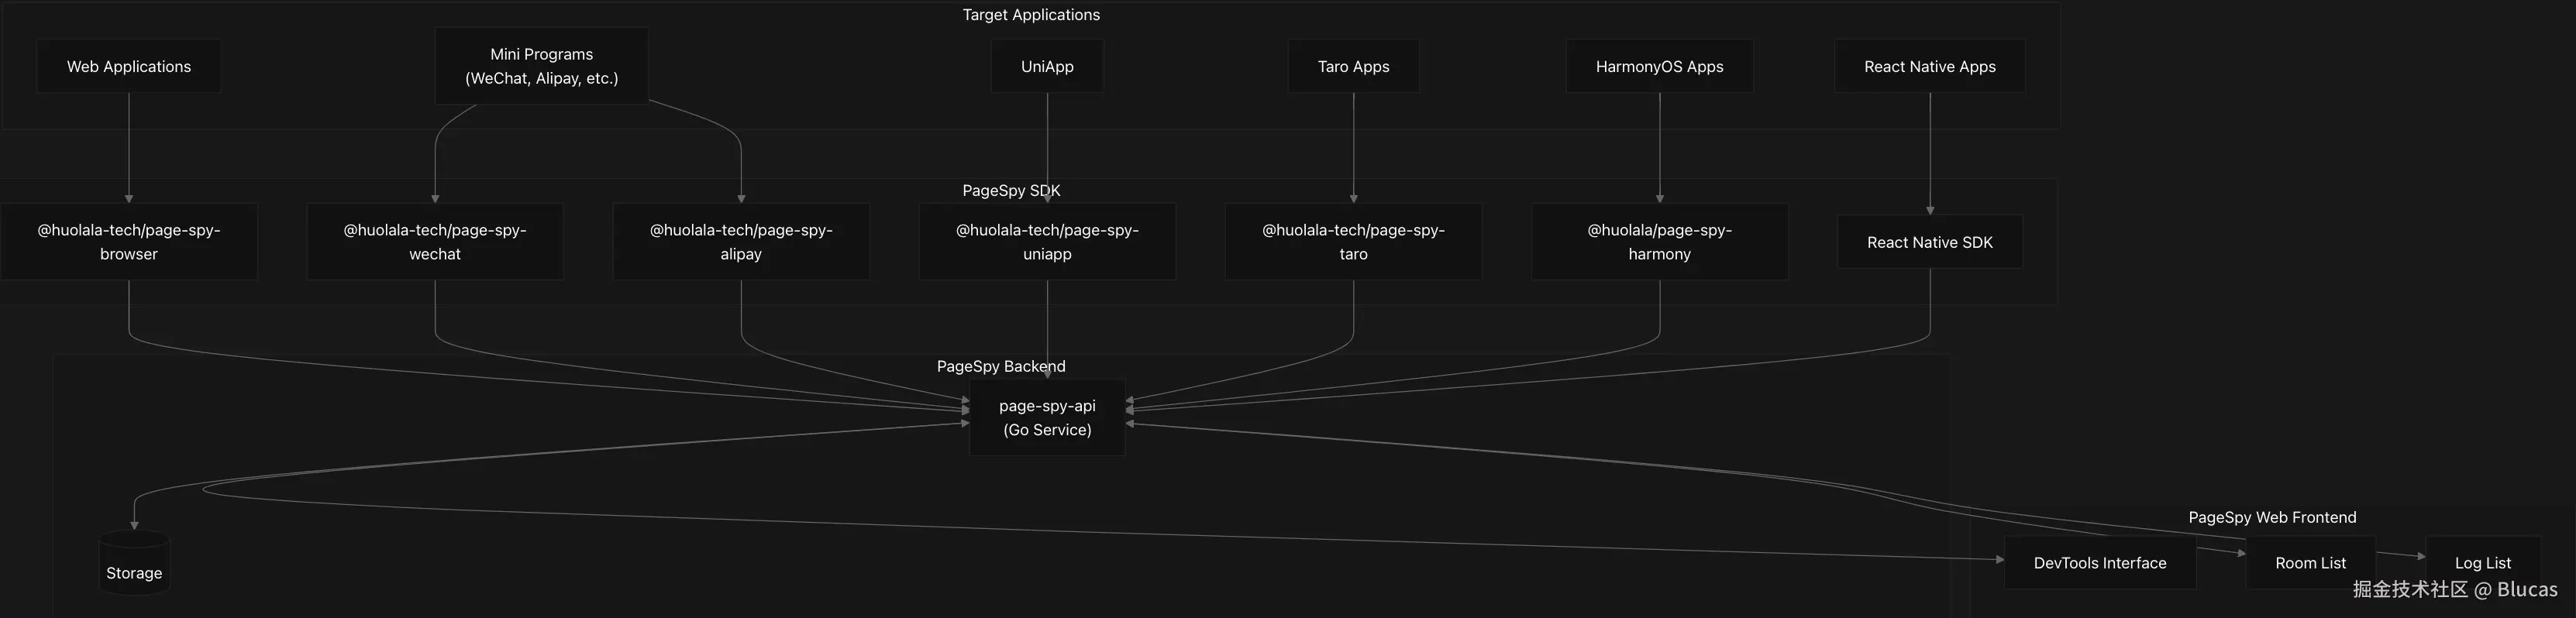Viewport: 2576px width, 618px height.
Task: Click the PageSpy Web Frontend group label
Action: (x=2272, y=518)
